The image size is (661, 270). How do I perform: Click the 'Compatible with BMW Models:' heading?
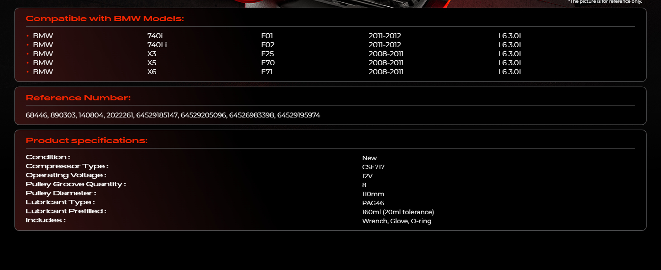(105, 19)
